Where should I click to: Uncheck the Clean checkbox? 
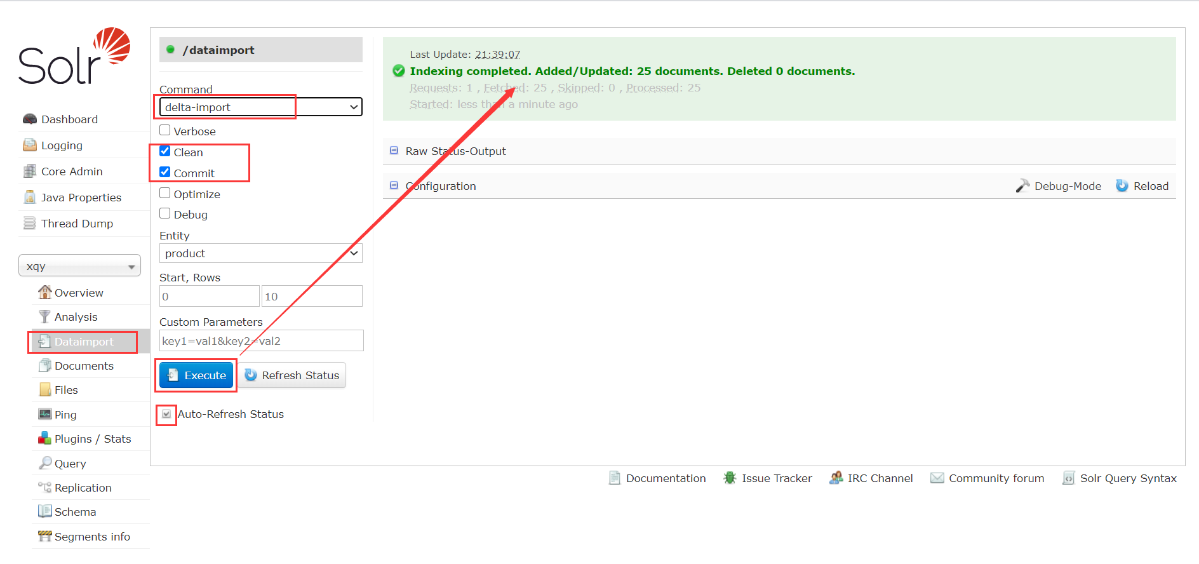pos(164,151)
